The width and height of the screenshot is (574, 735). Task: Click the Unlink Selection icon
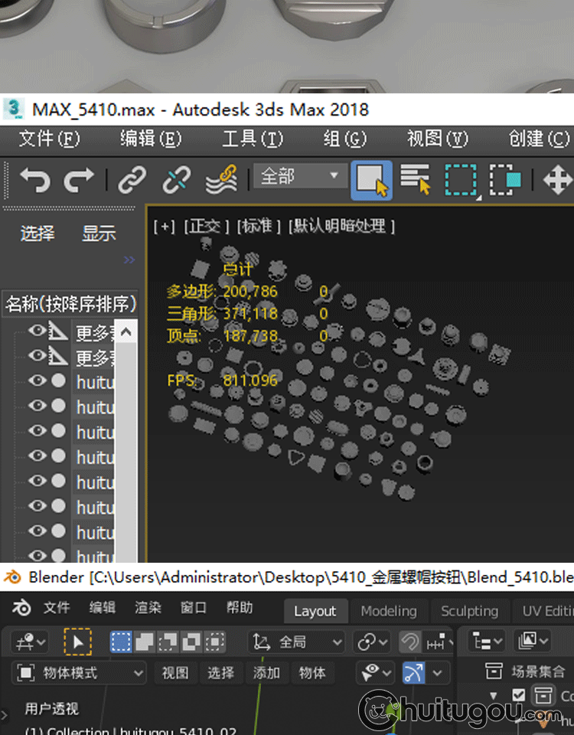coord(177,180)
